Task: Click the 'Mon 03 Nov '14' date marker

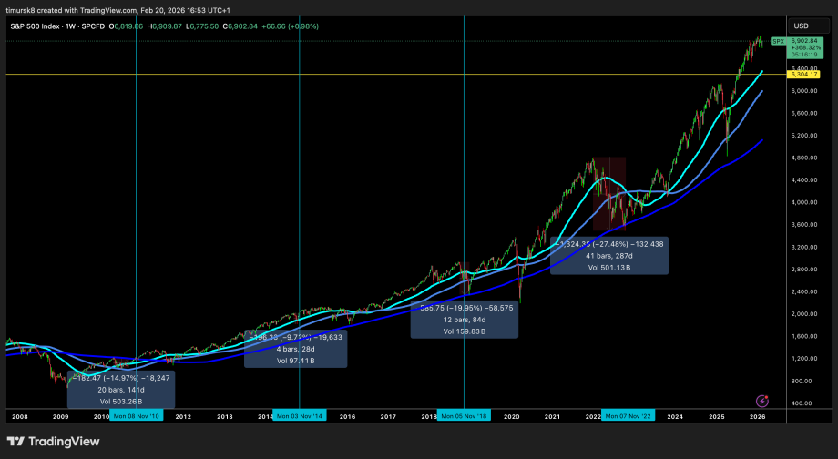Action: tap(299, 415)
